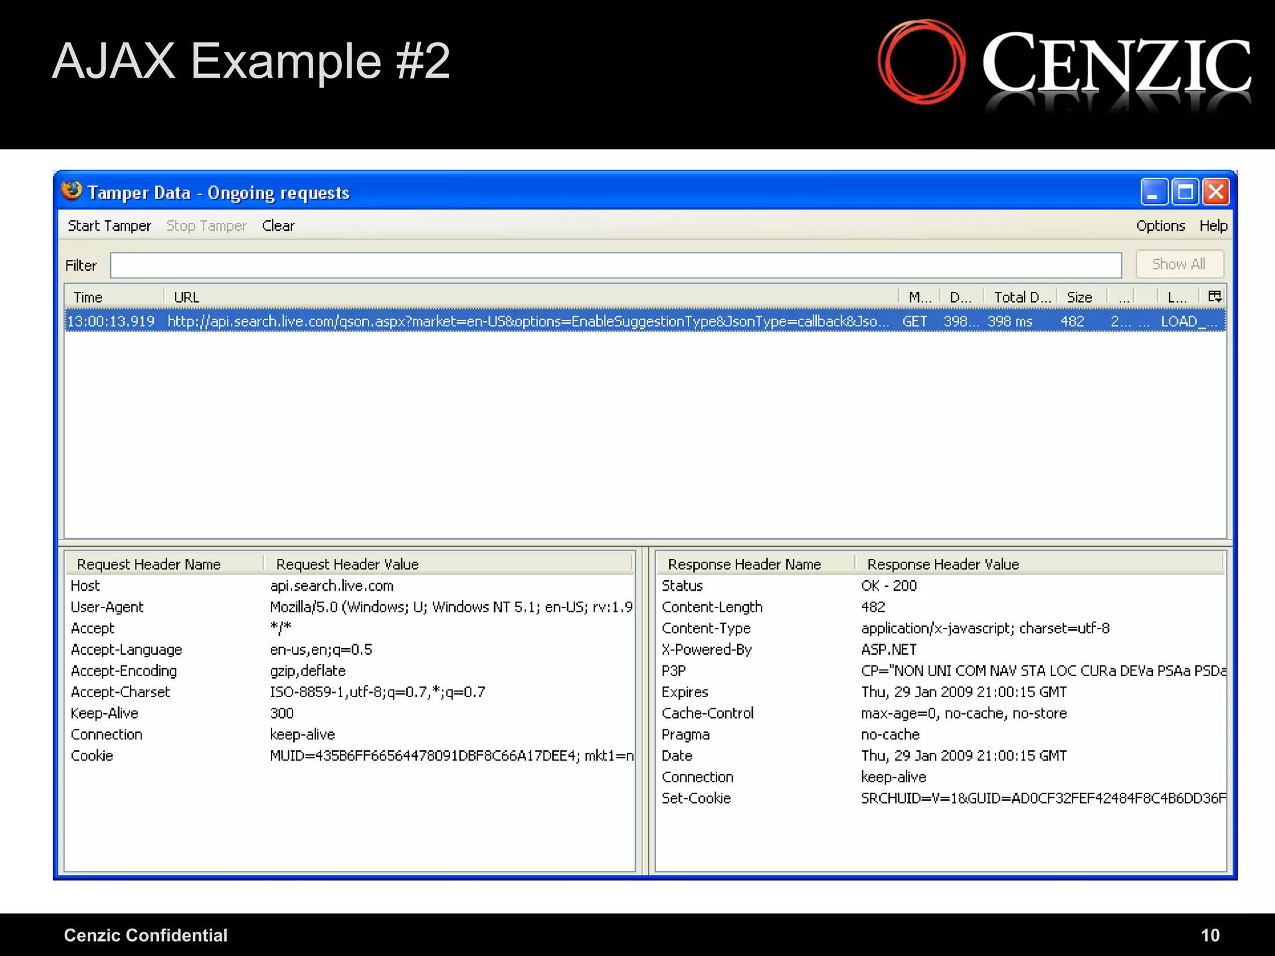Focus the Filter input field
This screenshot has width=1275, height=956.
click(616, 265)
